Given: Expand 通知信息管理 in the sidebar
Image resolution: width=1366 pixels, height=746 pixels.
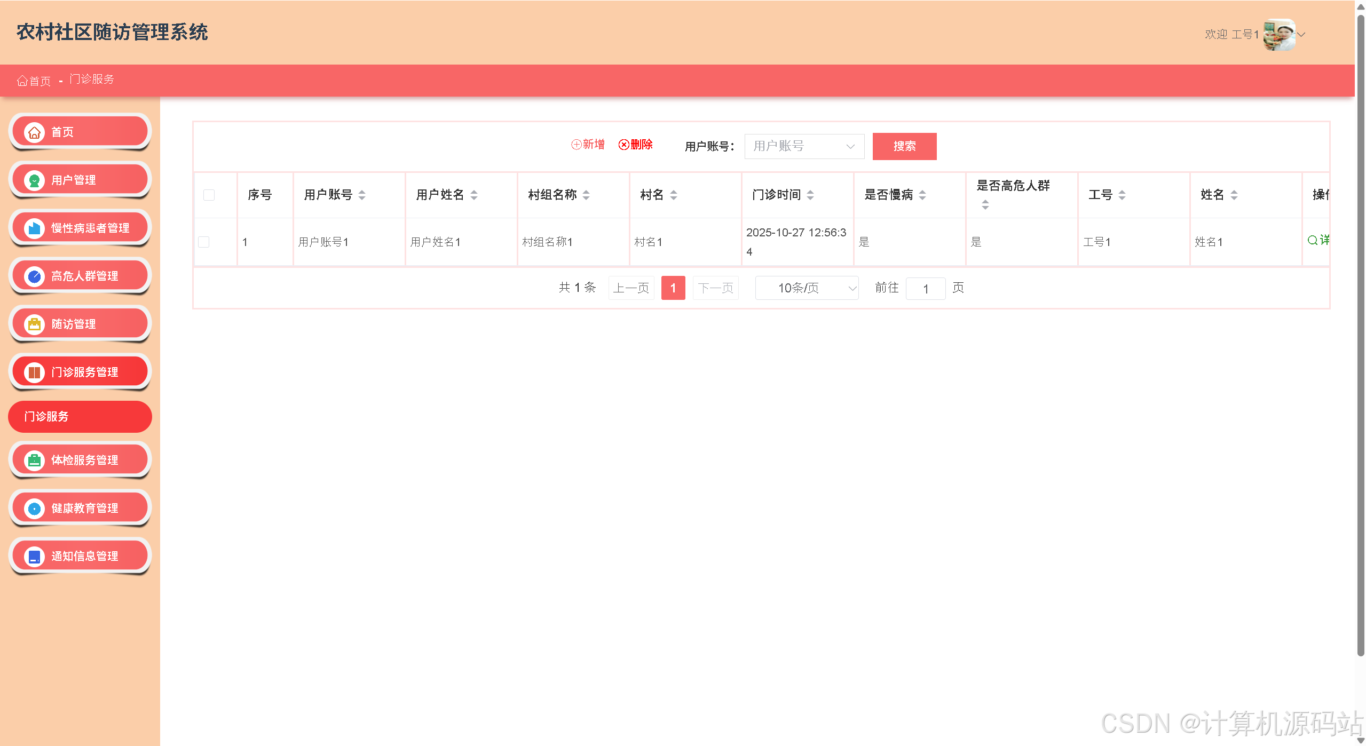Looking at the screenshot, I should (80, 557).
